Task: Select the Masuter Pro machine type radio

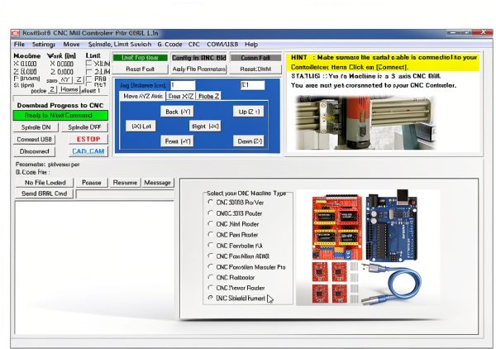Action: pyautogui.click(x=210, y=267)
